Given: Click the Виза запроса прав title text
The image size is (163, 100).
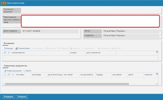Looking at the screenshot, I should click(16, 3).
